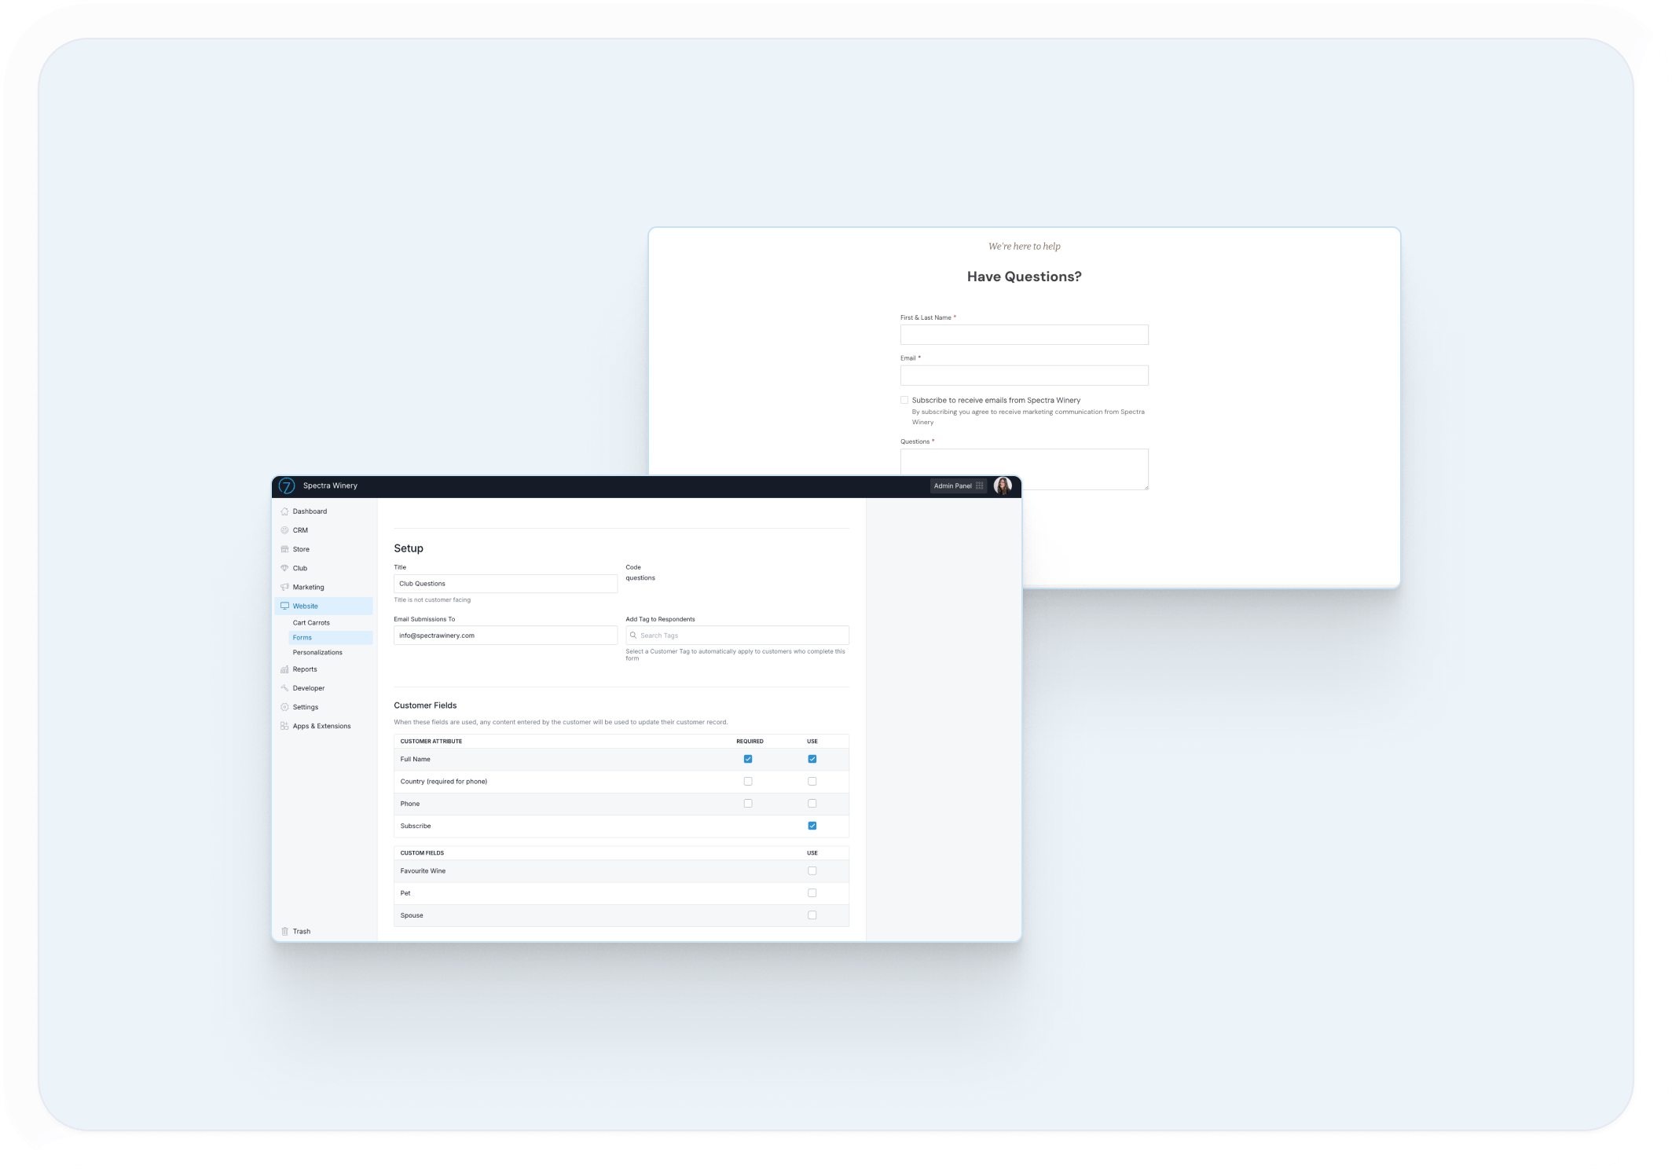Screen dimensions: 1672x1169
Task: Tick Subscribe to receive emails checkbox
Action: (x=904, y=400)
